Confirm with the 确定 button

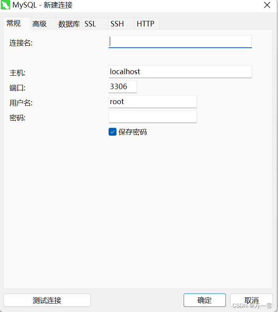[205, 300]
